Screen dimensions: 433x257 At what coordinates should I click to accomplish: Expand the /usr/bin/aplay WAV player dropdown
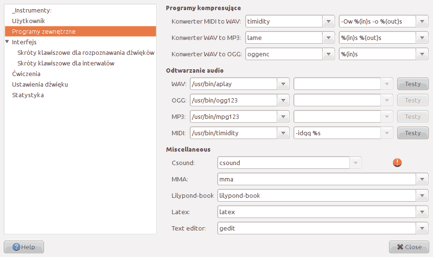[284, 84]
